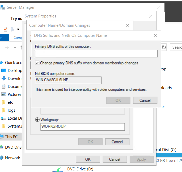The image size is (182, 172).
Task: Toggle Change primary DNS suffix checkbox
Action: (37, 63)
